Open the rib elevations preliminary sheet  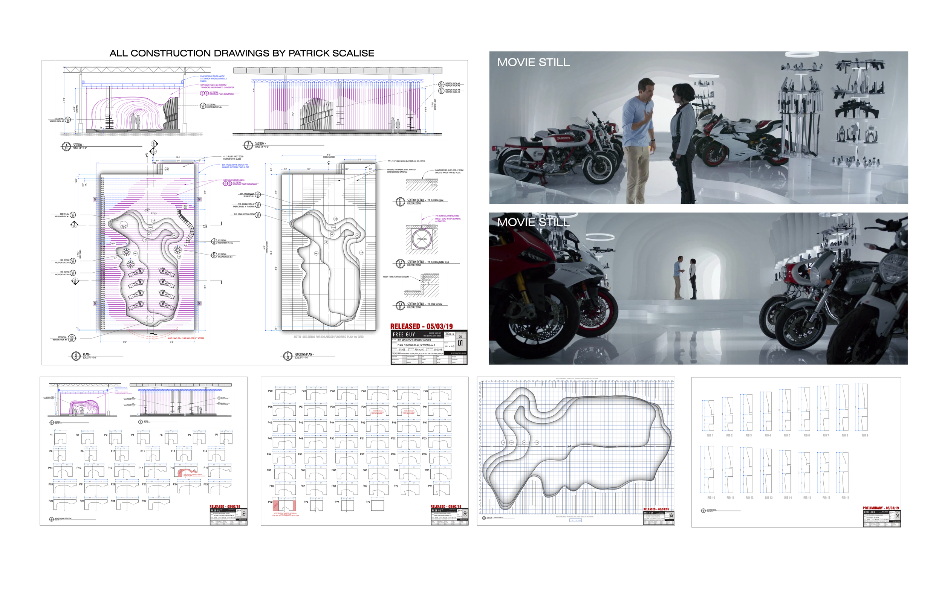click(796, 452)
